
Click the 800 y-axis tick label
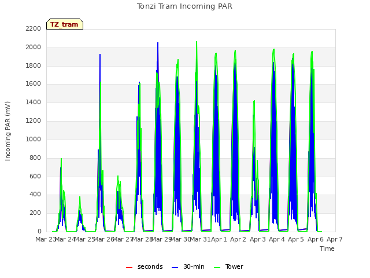coord(35,158)
